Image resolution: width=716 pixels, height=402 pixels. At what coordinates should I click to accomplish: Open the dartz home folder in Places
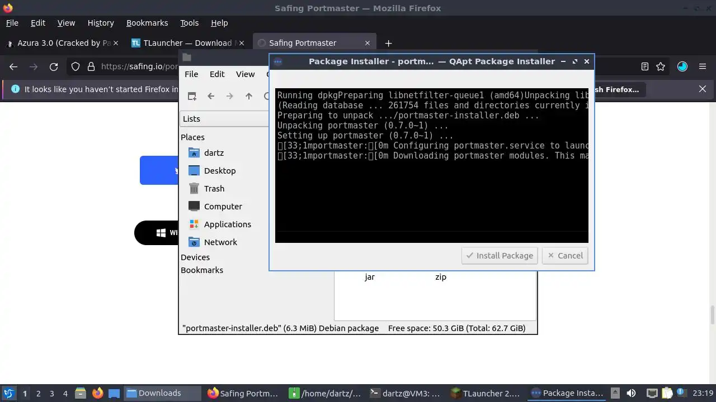(x=214, y=152)
